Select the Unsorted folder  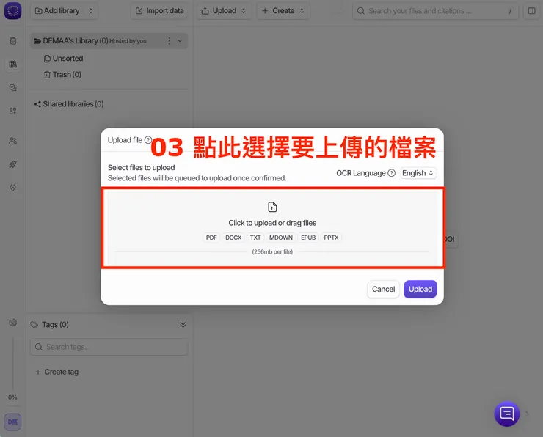64,59
